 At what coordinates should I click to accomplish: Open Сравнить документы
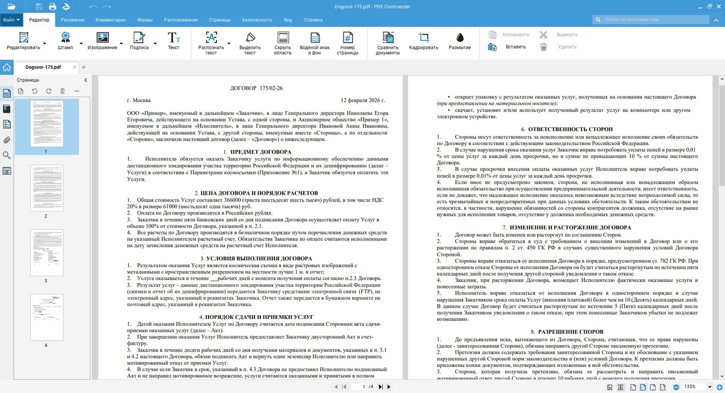pyautogui.click(x=388, y=43)
